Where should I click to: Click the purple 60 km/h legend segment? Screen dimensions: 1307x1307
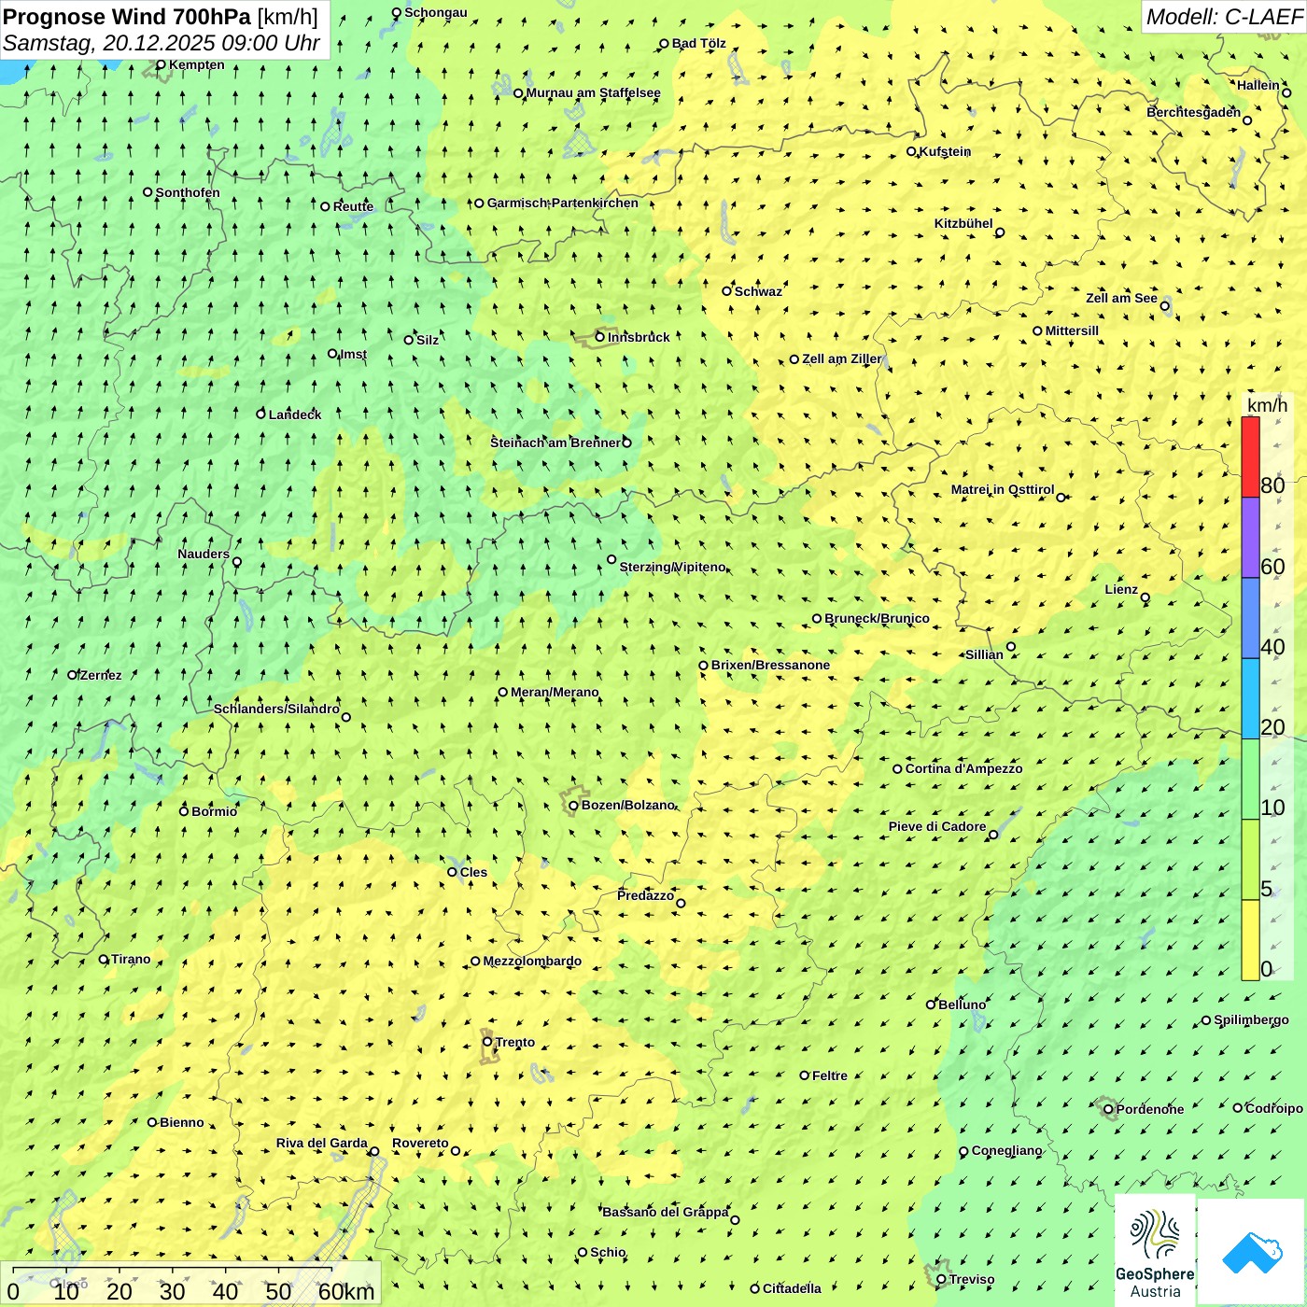1250,538
